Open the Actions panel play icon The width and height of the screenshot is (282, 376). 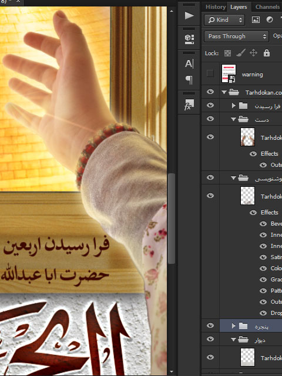click(189, 16)
